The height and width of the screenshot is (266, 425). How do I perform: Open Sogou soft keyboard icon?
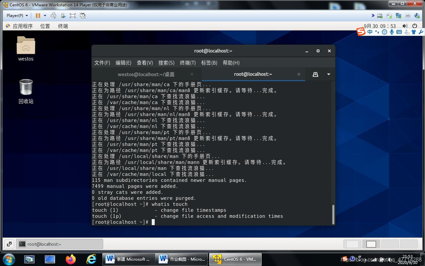click(x=399, y=32)
